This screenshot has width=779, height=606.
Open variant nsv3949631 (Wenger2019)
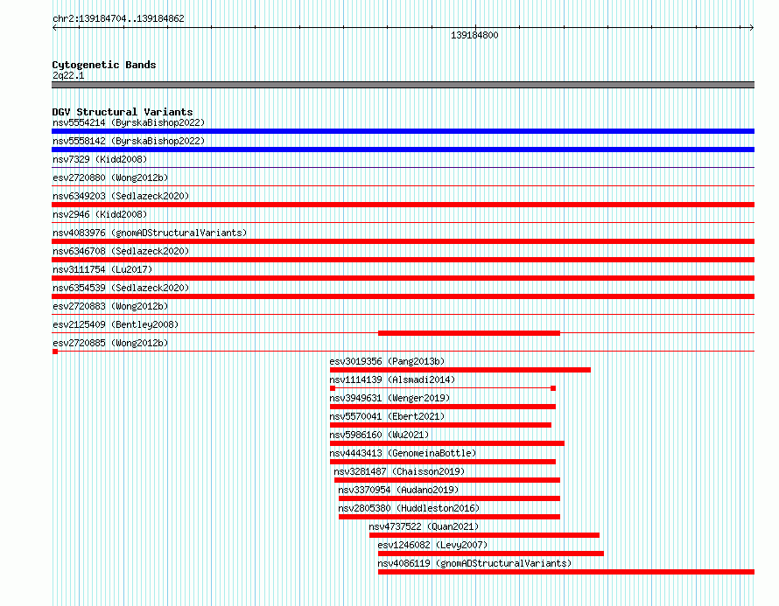(389, 398)
